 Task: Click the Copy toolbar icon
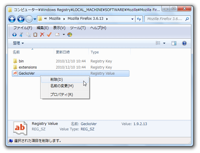28,35
